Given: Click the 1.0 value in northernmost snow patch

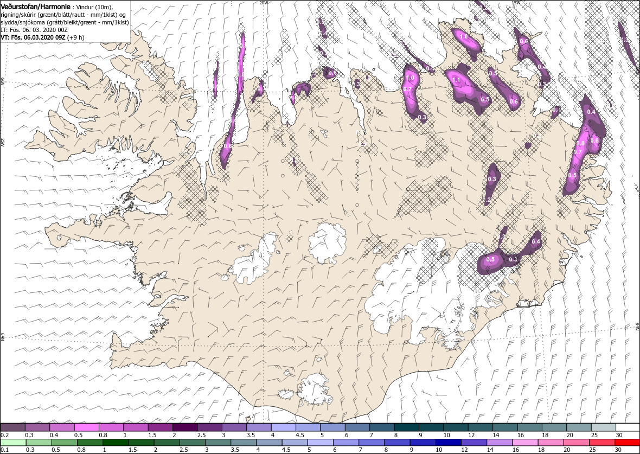Looking at the screenshot, I should pyautogui.click(x=464, y=37).
